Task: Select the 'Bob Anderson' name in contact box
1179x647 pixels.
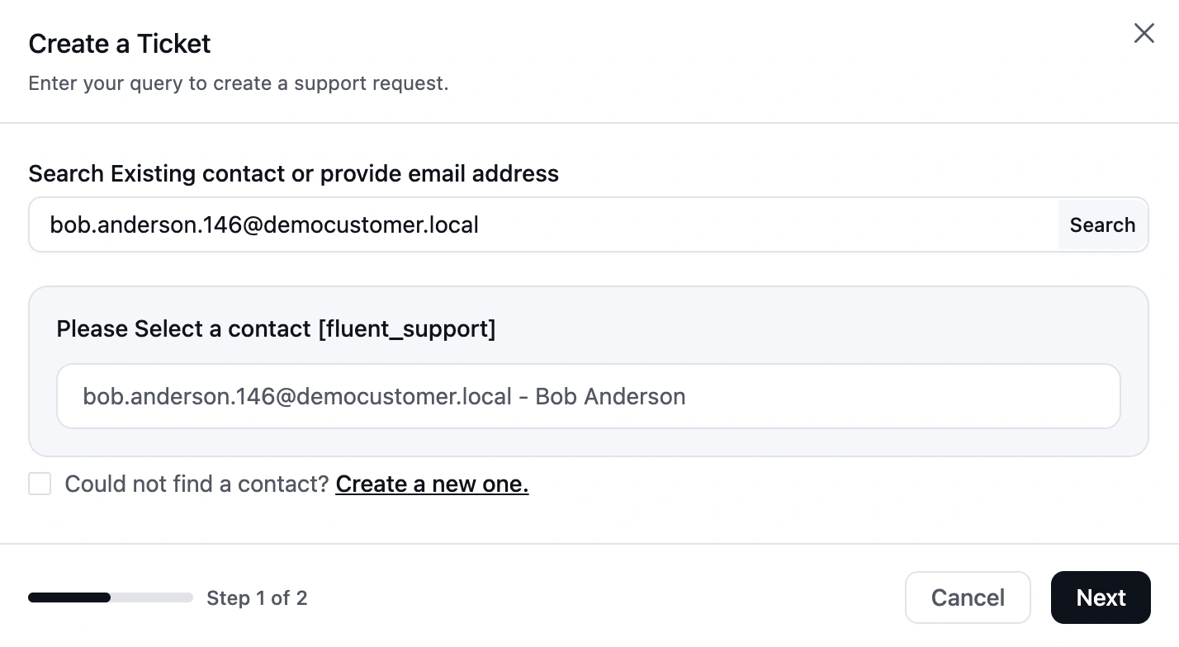Action: [x=610, y=396]
